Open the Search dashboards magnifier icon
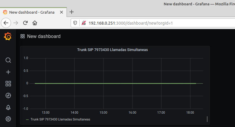Viewport: 235px width, 127px height. 8,60
